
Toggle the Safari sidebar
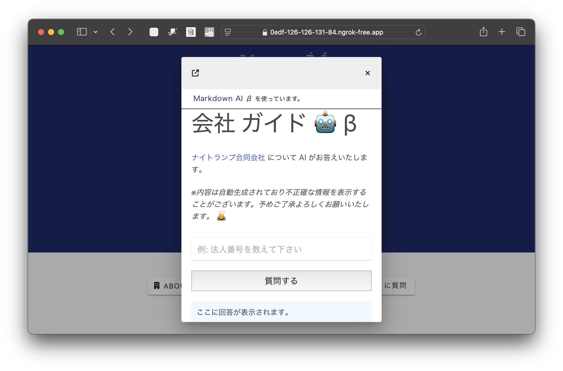(x=82, y=32)
